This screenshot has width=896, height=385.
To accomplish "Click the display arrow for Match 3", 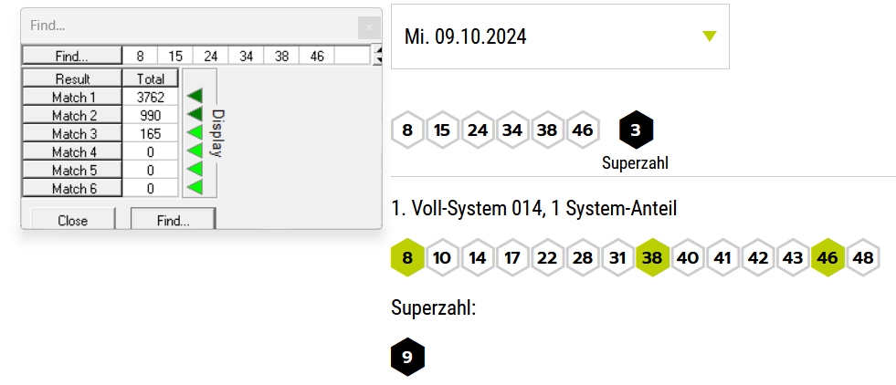I will 195,132.
